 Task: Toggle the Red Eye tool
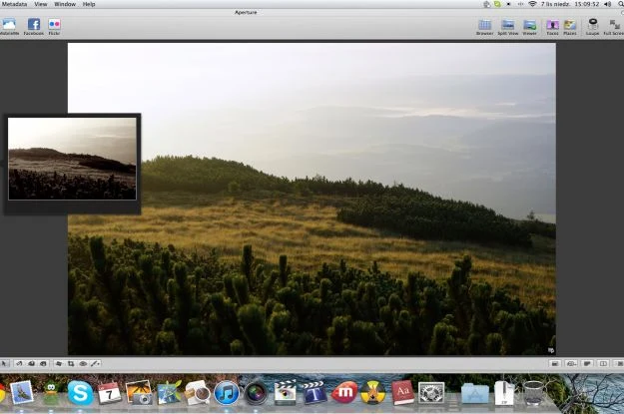click(83, 363)
